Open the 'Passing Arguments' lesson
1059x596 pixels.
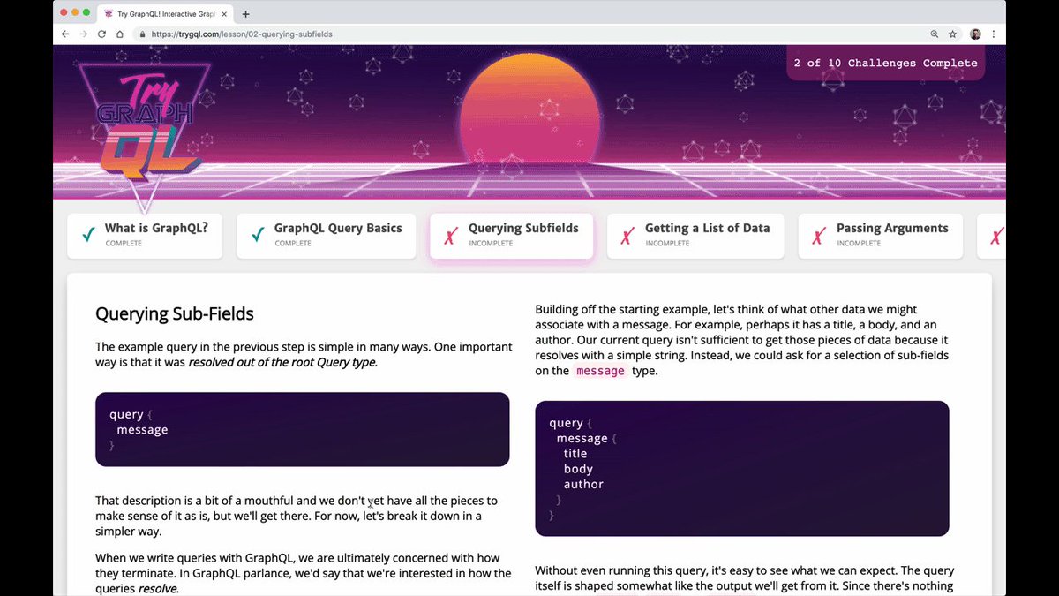881,235
